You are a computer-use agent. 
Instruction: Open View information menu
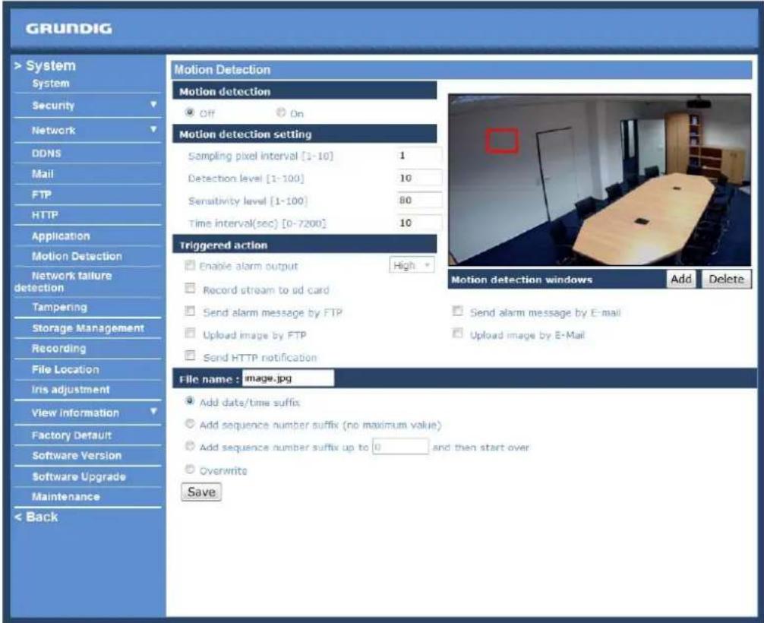[x=75, y=413]
